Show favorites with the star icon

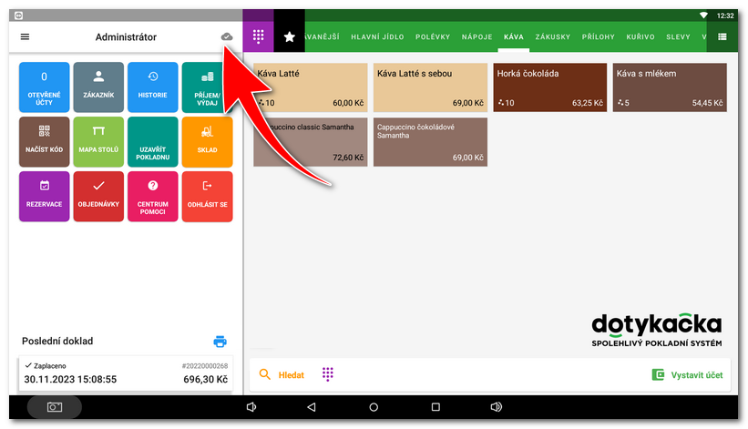point(290,37)
